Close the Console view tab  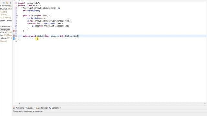pyautogui.click(x=60, y=108)
